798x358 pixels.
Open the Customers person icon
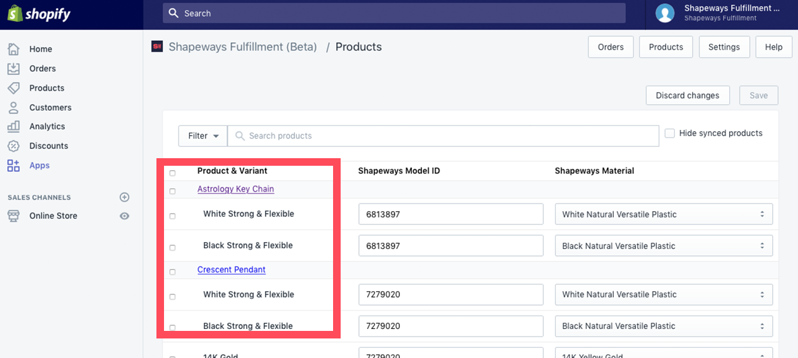(13, 107)
